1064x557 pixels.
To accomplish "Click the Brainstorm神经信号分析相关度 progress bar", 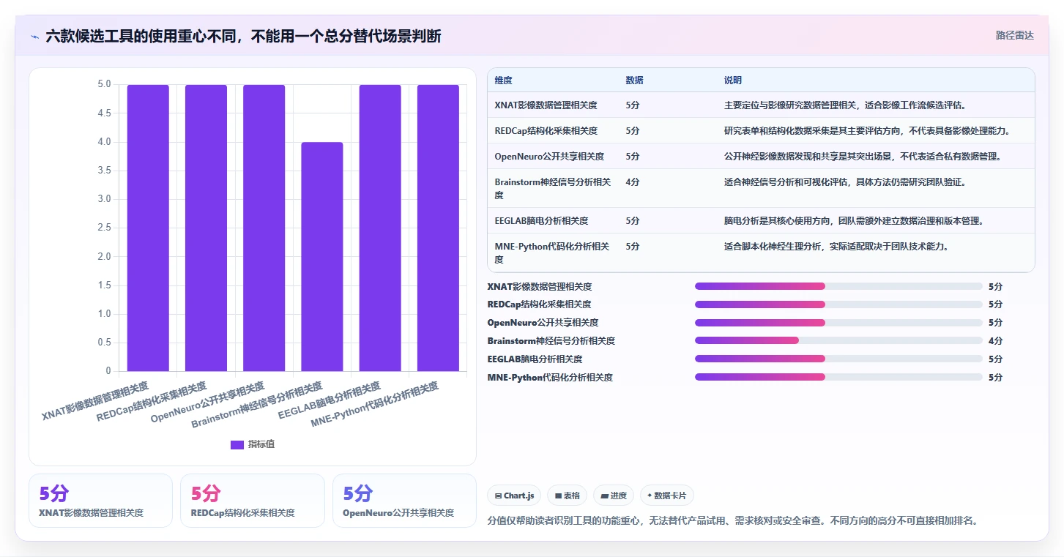I will click(838, 340).
